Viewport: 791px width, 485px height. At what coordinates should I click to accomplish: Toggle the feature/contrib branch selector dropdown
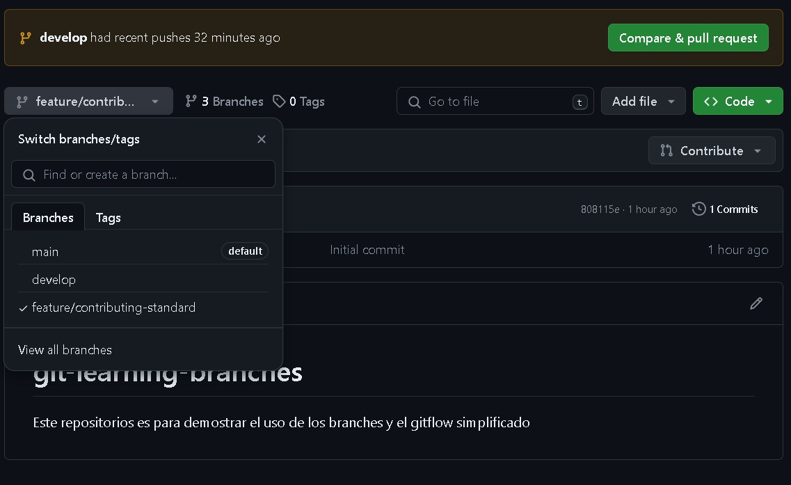click(88, 102)
